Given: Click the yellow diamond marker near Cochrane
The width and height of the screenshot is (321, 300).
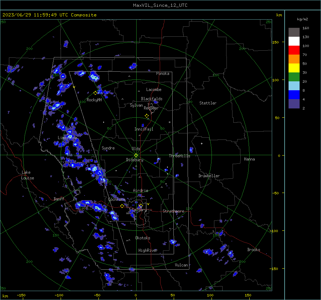Looking at the screenshot, I should 122,206.
